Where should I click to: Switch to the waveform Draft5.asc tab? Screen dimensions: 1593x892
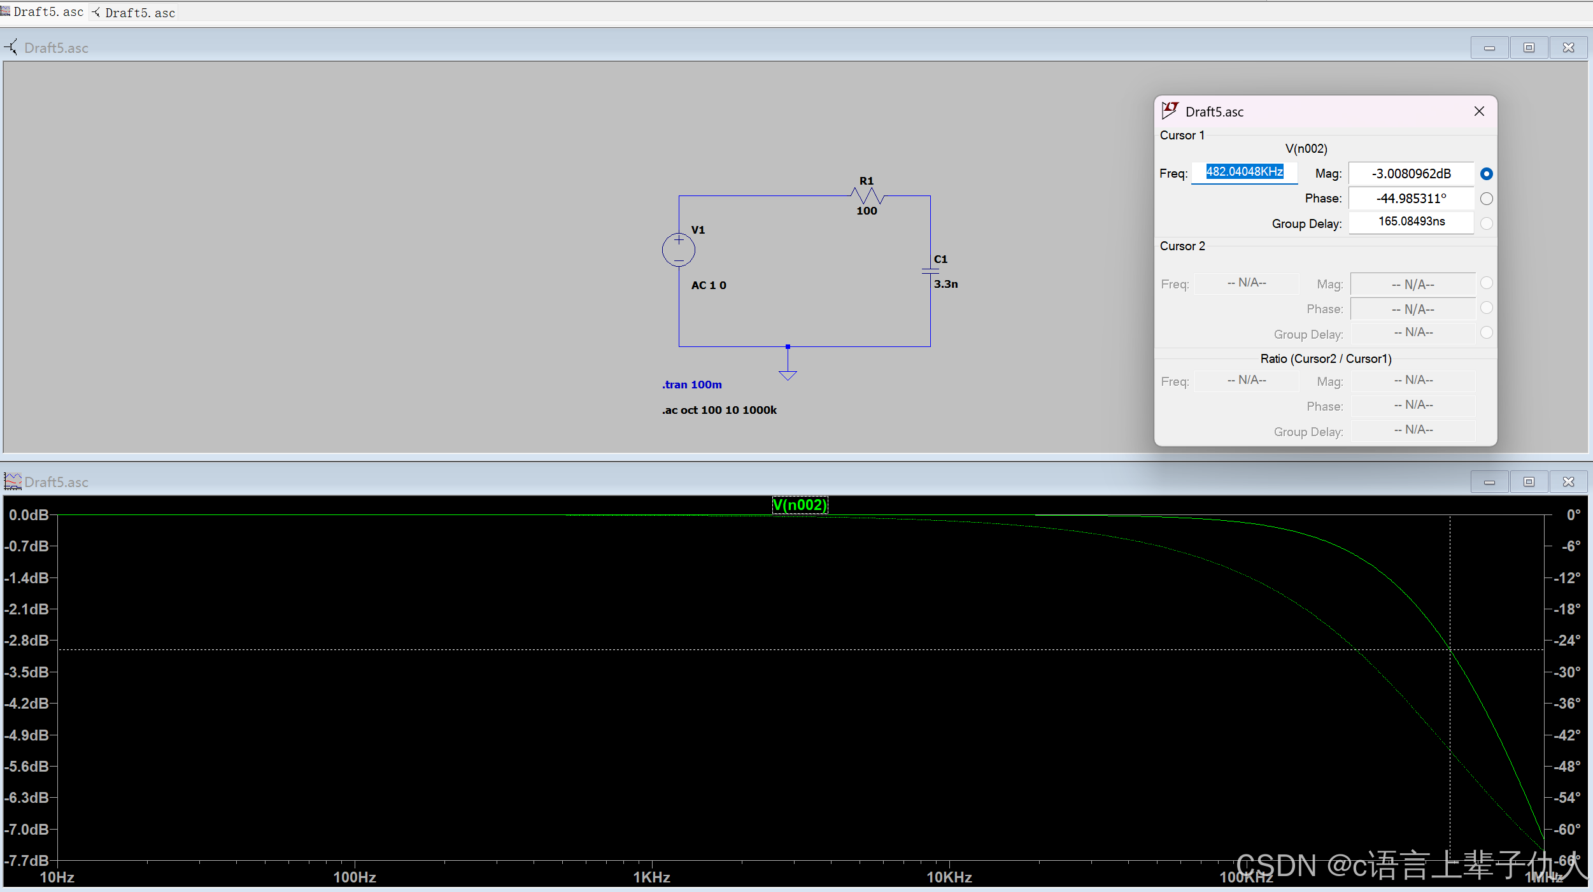click(x=43, y=12)
